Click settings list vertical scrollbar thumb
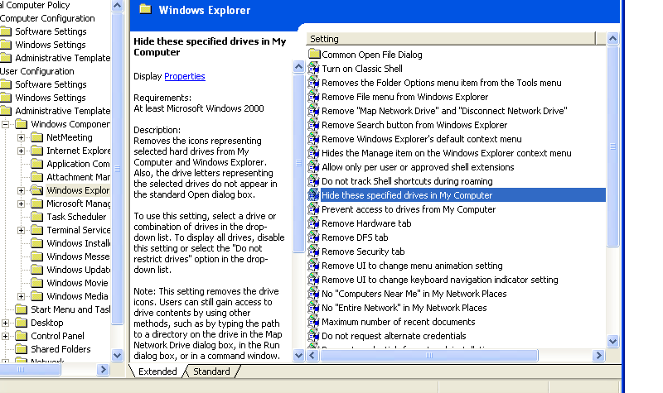Screen dimensions: 663x393 coord(612,146)
